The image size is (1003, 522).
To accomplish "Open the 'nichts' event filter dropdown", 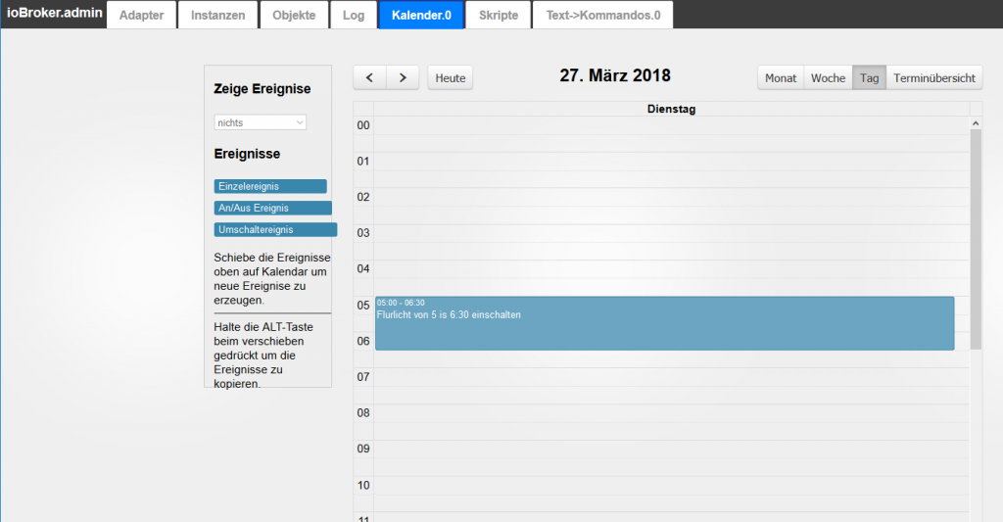I will (x=261, y=122).
